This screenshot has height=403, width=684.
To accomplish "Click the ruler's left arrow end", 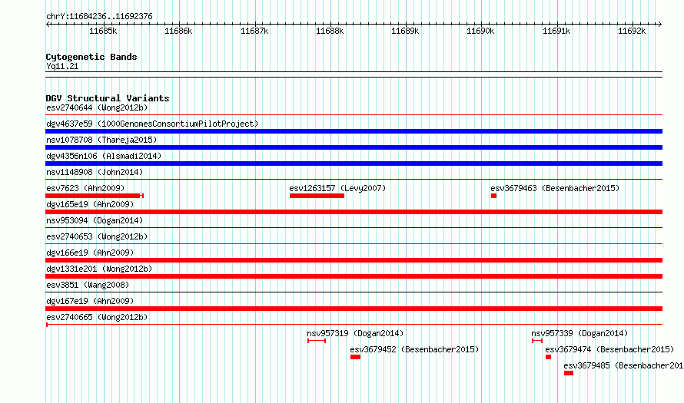I will coord(48,24).
